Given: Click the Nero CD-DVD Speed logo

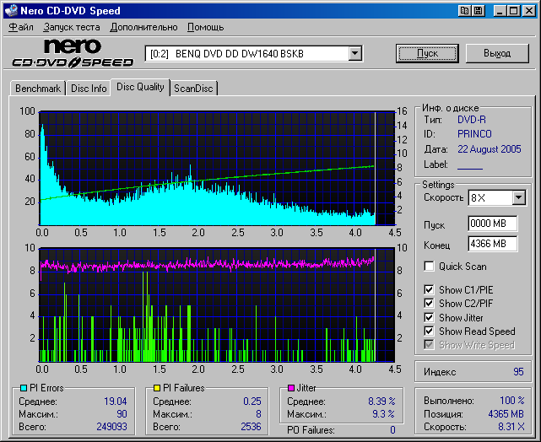Looking at the screenshot, I should [x=73, y=53].
